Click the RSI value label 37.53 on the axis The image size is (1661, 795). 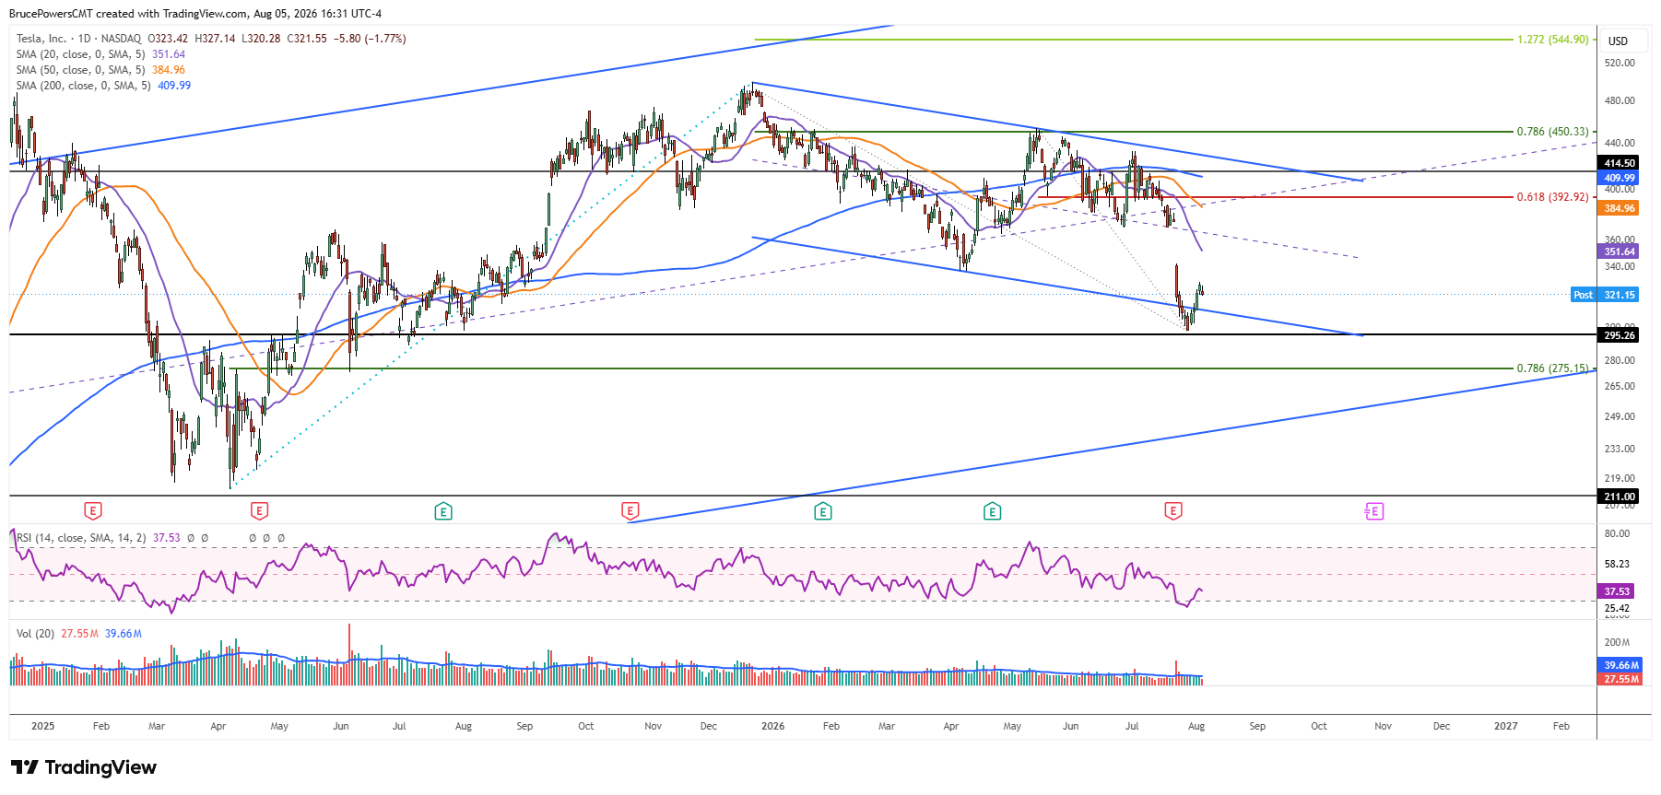point(1616,591)
